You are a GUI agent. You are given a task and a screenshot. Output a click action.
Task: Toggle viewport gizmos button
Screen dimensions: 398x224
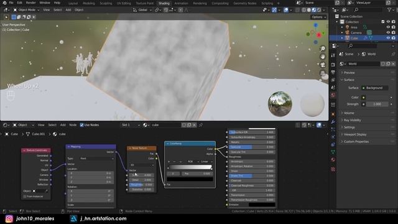point(274,10)
